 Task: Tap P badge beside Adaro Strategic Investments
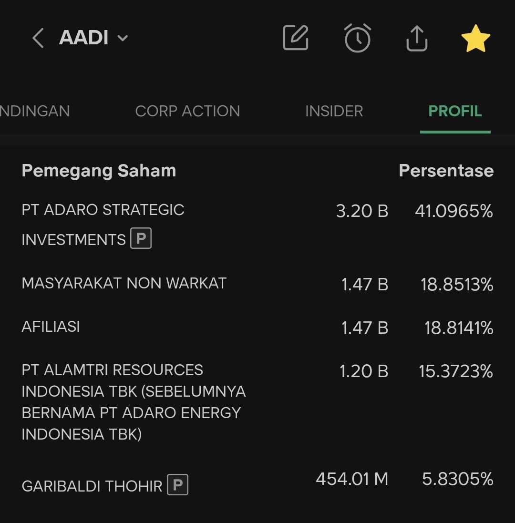(x=141, y=238)
